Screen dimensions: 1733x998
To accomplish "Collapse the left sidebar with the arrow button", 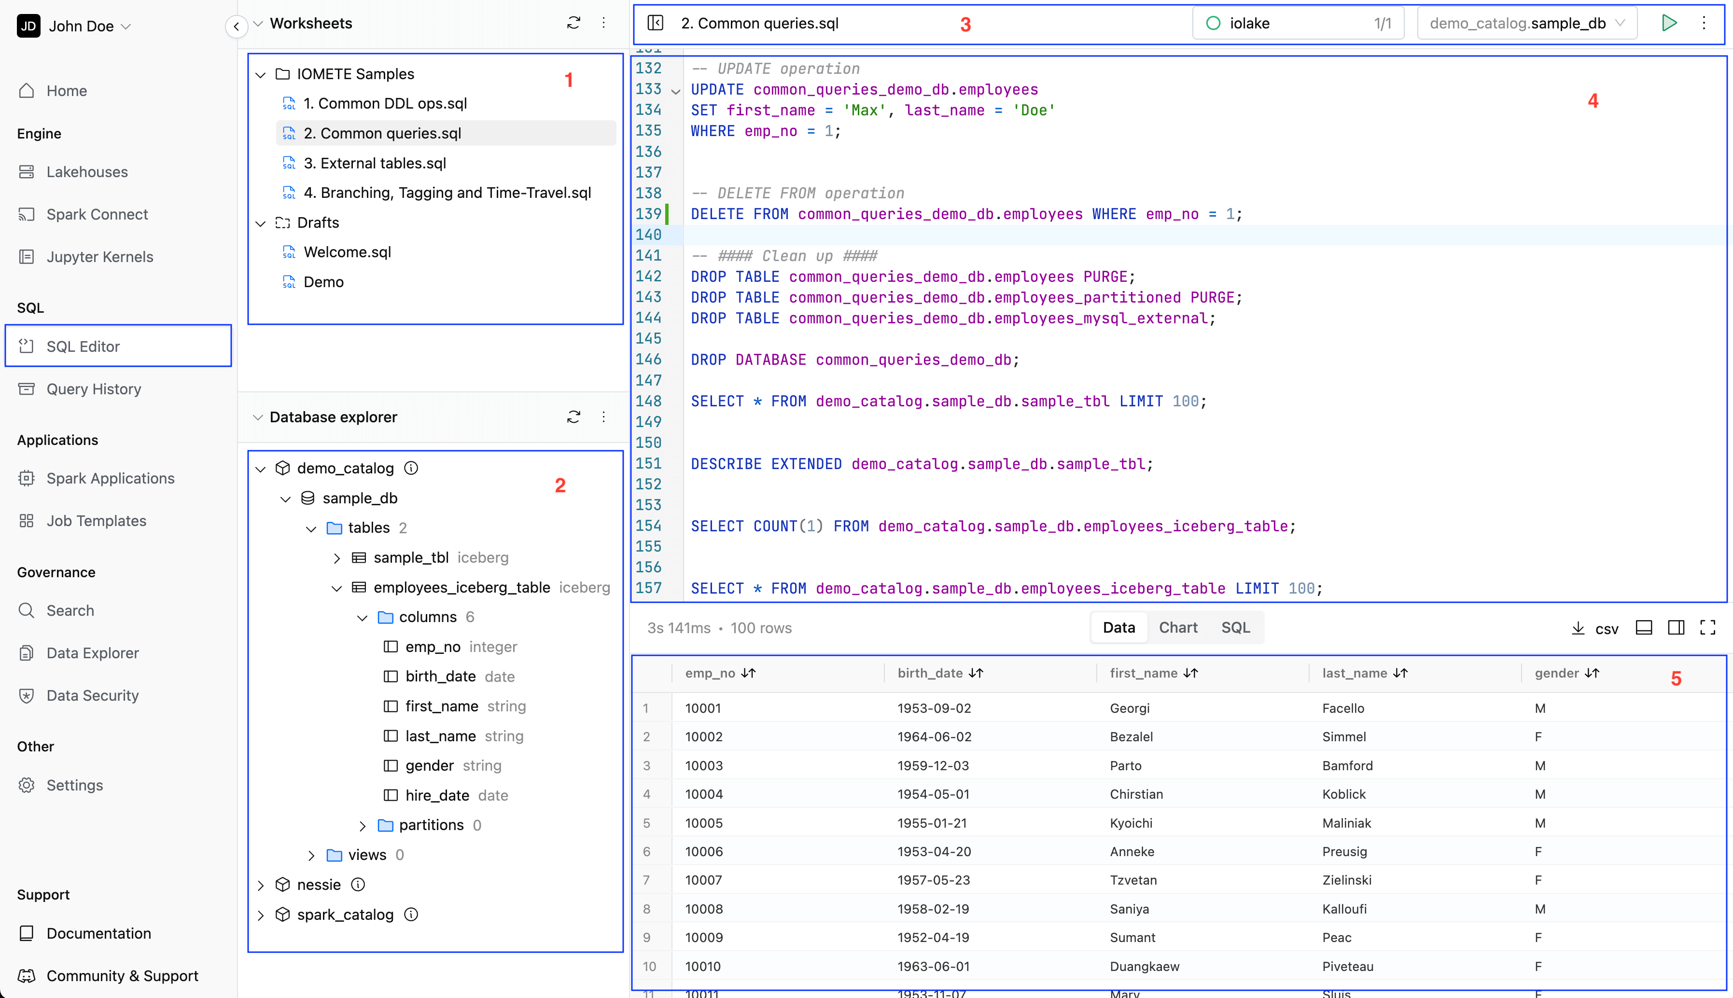I will 237,26.
